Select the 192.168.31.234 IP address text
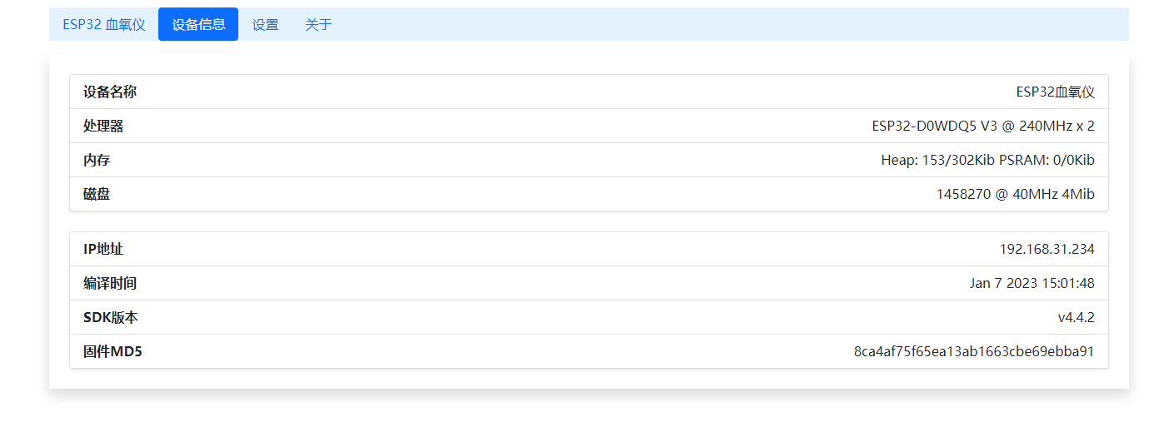 tap(1047, 250)
